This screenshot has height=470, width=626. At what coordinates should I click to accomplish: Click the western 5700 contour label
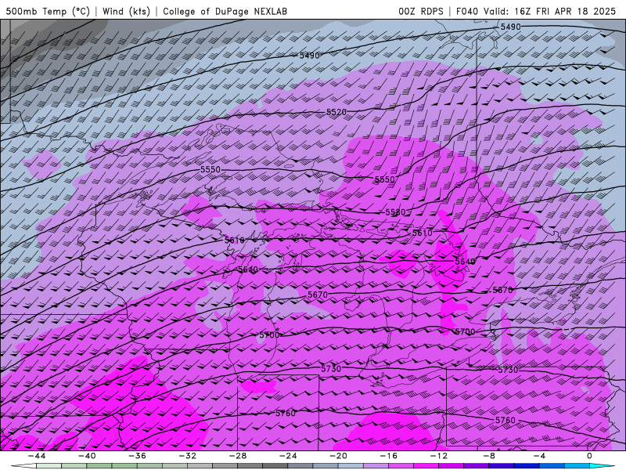269,335
